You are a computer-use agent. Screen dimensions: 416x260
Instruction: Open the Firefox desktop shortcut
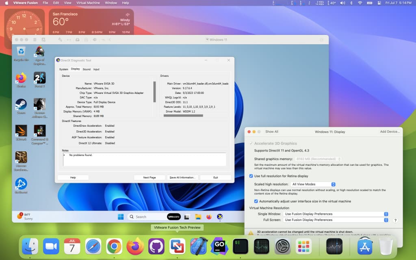click(x=21, y=77)
